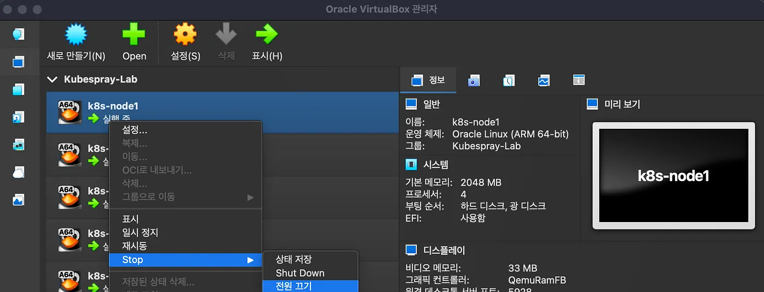Choose 표시 in the context menu
Screen dimensions: 764x292
(x=186, y=219)
